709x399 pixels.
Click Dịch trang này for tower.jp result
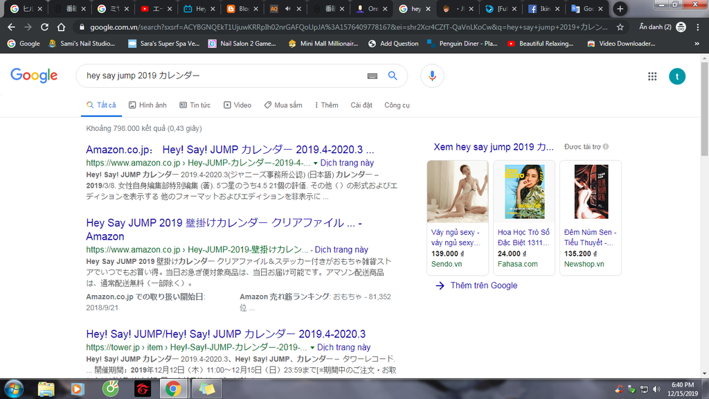(343, 348)
